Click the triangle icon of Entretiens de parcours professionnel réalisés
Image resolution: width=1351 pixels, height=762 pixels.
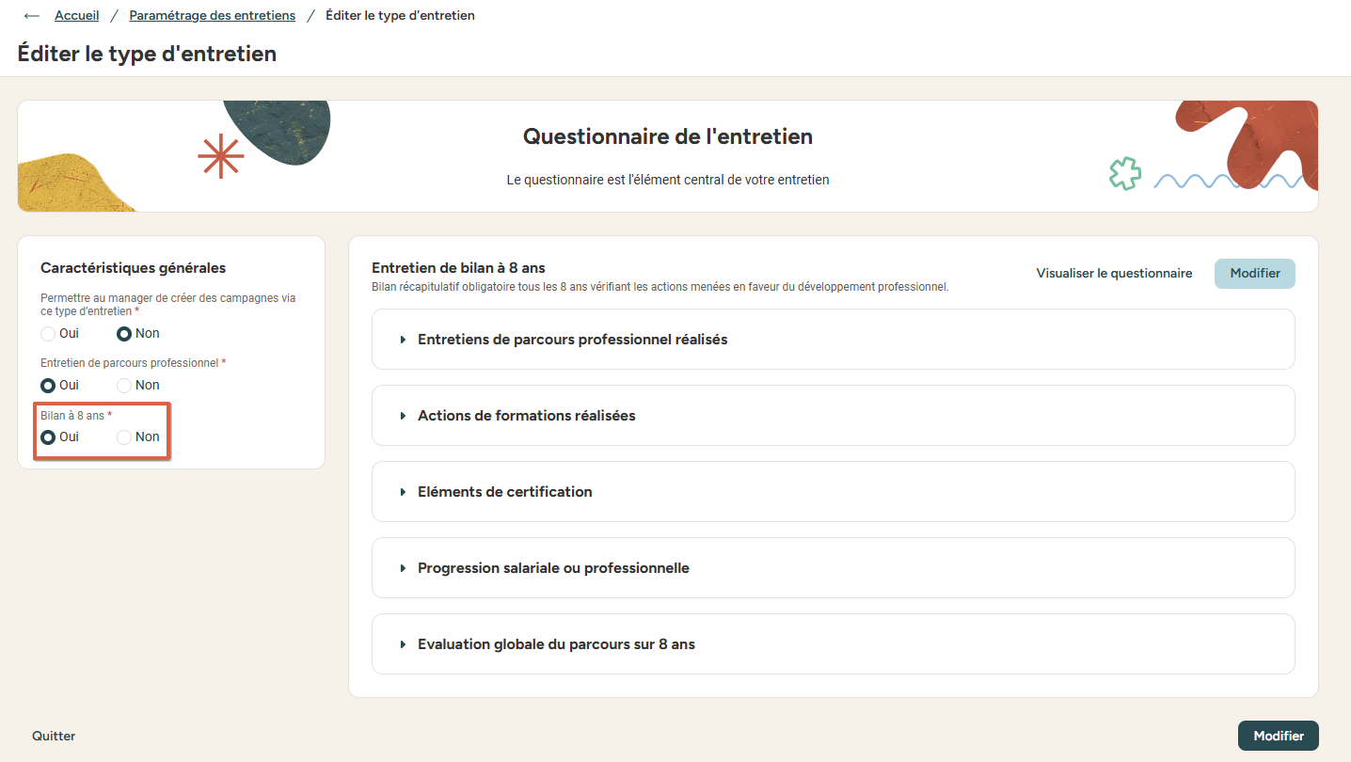point(403,340)
